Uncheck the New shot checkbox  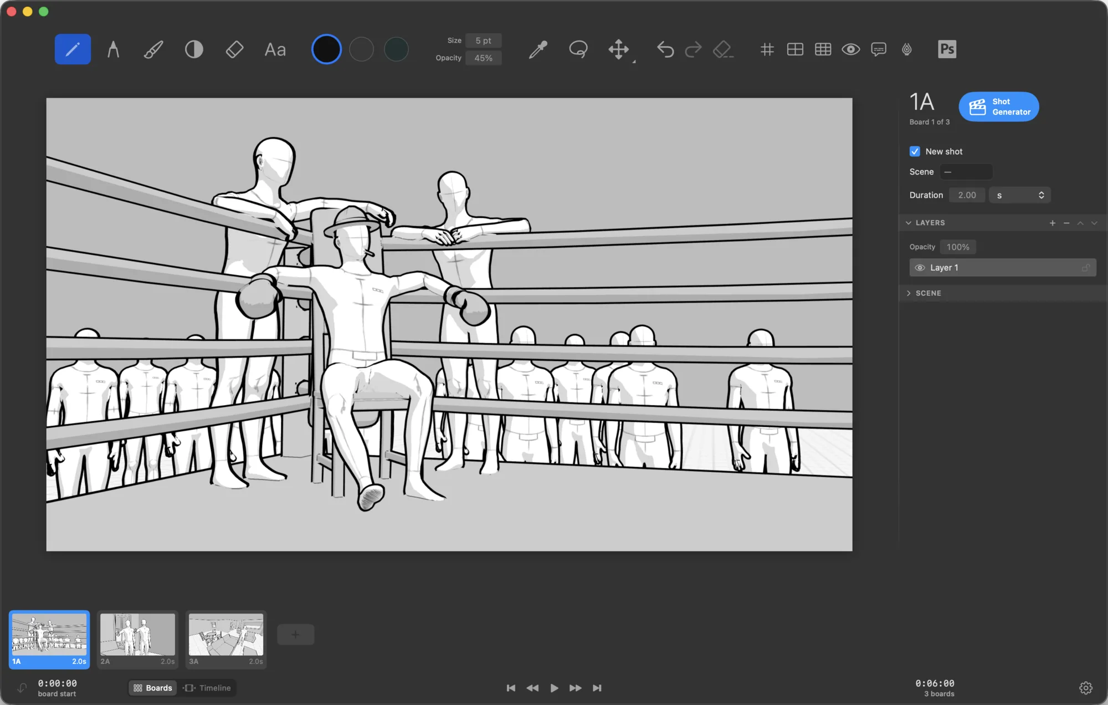coord(915,151)
